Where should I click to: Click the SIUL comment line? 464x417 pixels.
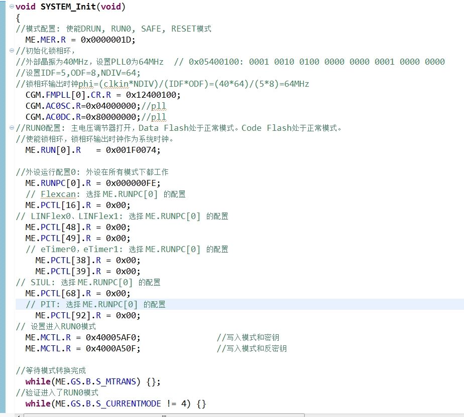pyautogui.click(x=88, y=282)
